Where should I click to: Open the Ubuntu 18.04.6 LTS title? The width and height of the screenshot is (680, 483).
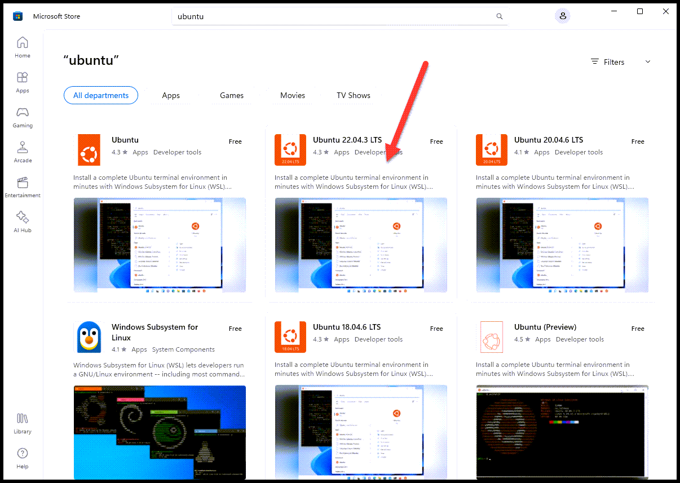[347, 327]
